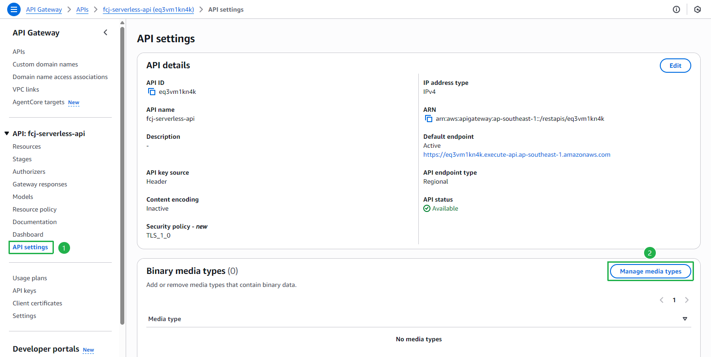Open fcj-serverless-api breadcrumb link
This screenshot has width=711, height=357.
click(x=148, y=9)
